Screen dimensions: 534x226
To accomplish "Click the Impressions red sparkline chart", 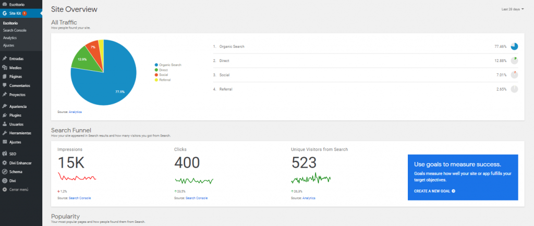I will point(77,177).
